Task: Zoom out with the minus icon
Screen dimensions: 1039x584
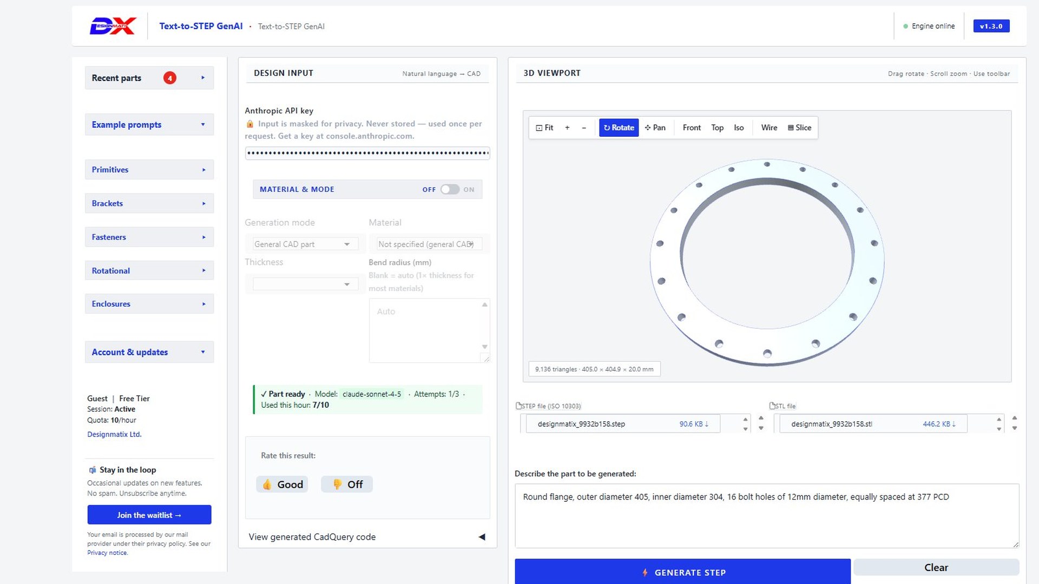Action: [584, 128]
